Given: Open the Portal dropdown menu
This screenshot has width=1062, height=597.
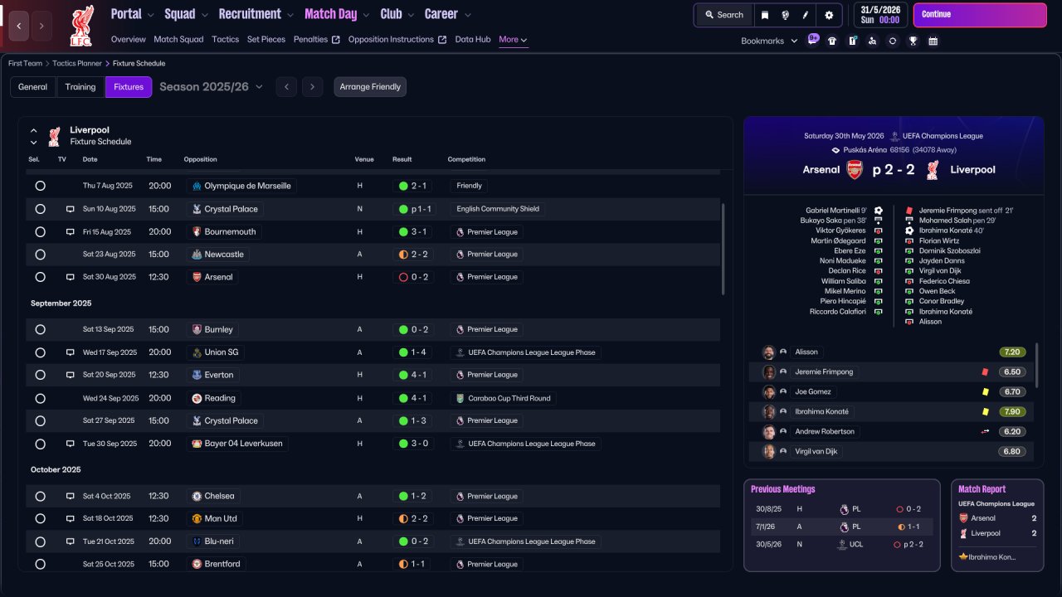Looking at the screenshot, I should coord(132,14).
